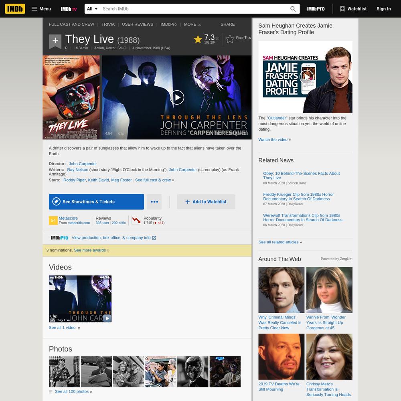Open the first photo of man with shotgun
The height and width of the screenshot is (401, 401).
(64, 372)
